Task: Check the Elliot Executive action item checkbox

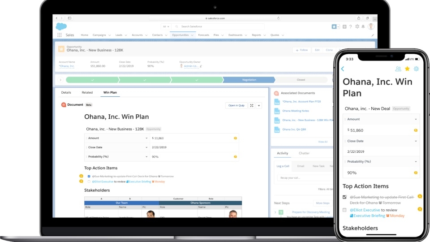Action: 89,181
